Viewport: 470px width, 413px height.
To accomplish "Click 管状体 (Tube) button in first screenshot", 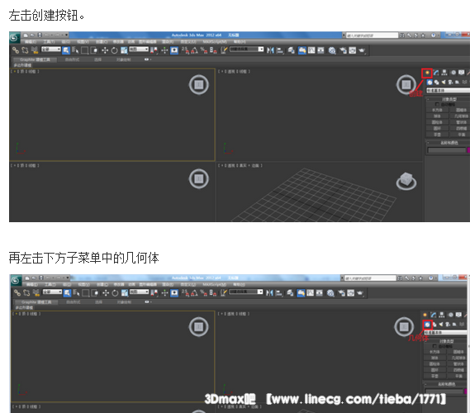I will pyautogui.click(x=461, y=122).
